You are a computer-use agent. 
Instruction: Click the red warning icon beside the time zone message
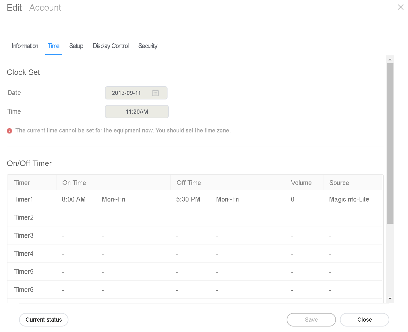pyautogui.click(x=9, y=131)
